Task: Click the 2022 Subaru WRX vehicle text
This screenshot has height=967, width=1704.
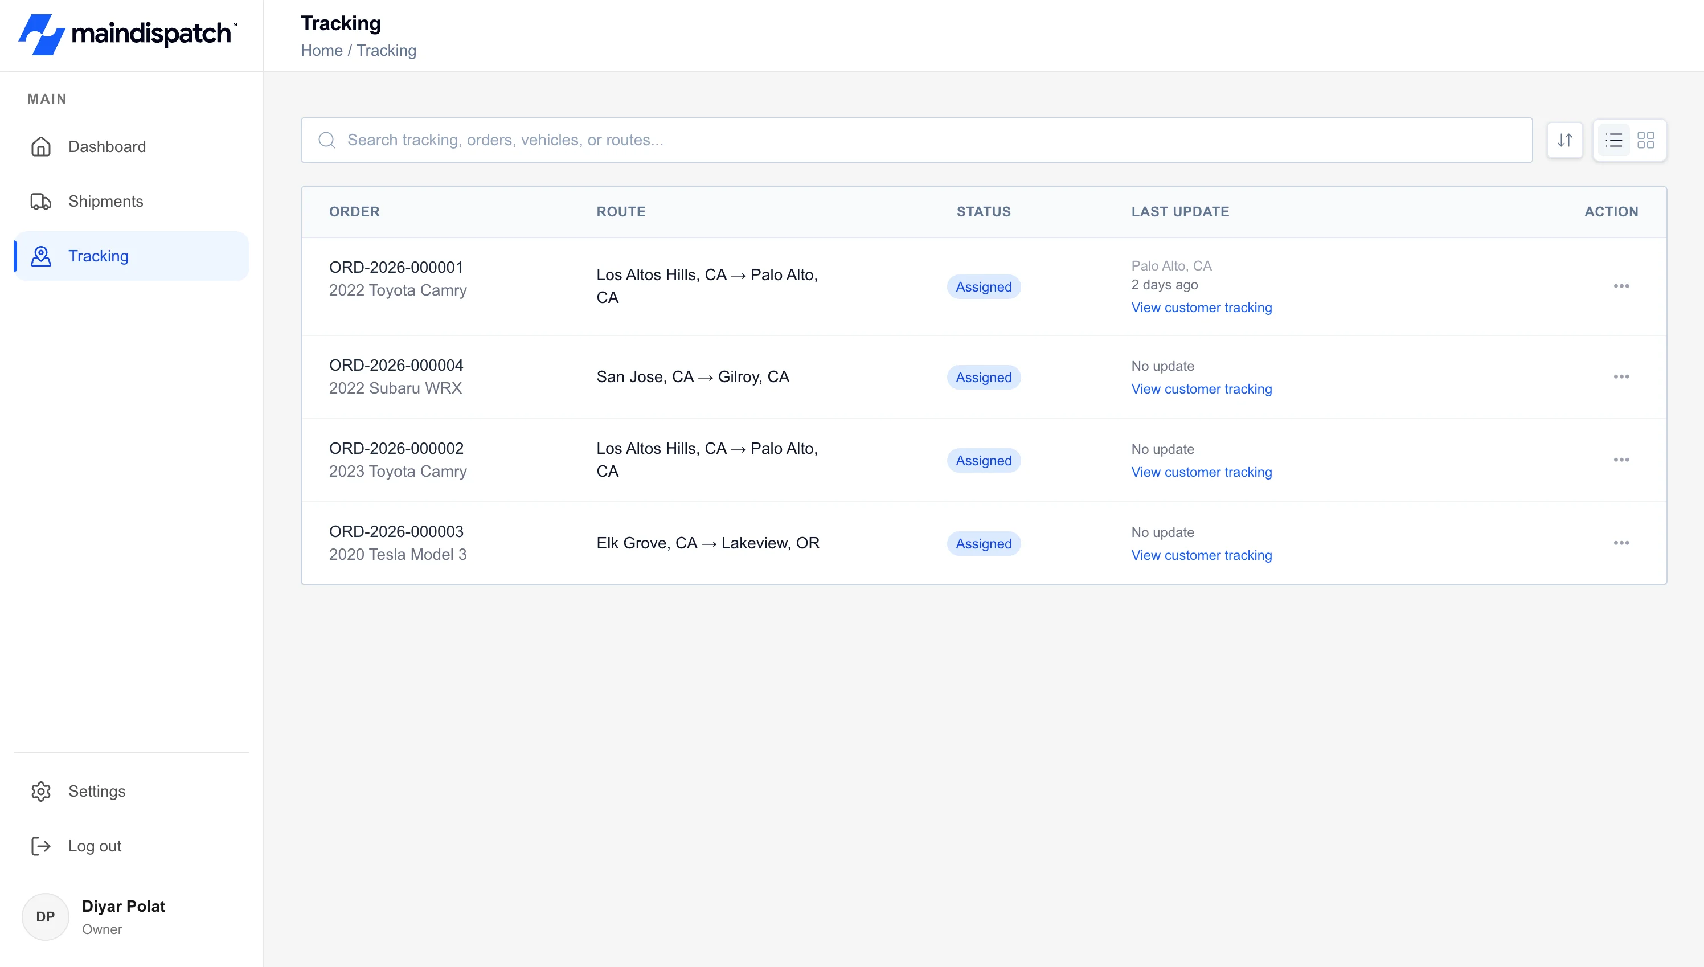Action: pyautogui.click(x=395, y=388)
